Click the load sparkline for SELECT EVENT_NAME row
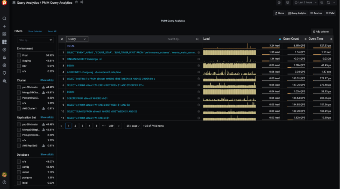Viewport: 340px width, 189px height. (x=229, y=52)
